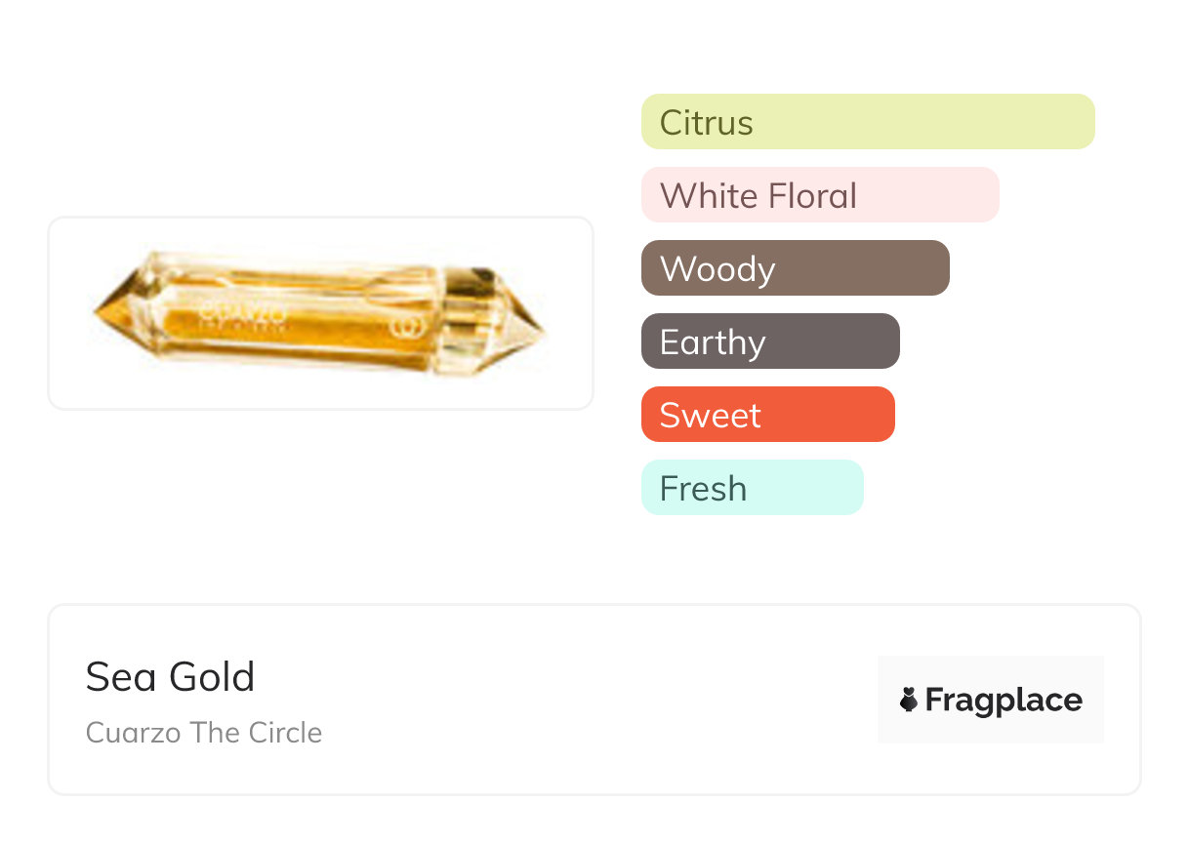Visit the Fragplace wordmark logo

point(1004,700)
